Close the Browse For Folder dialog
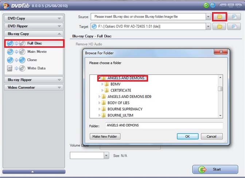The image size is (245, 178). click(x=221, y=52)
